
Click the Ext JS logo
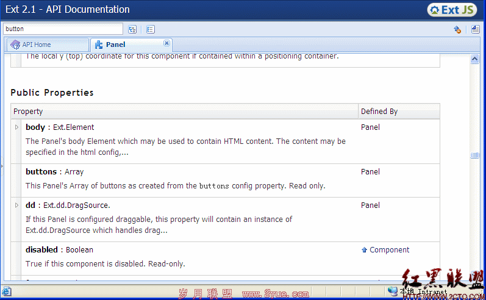(x=452, y=10)
